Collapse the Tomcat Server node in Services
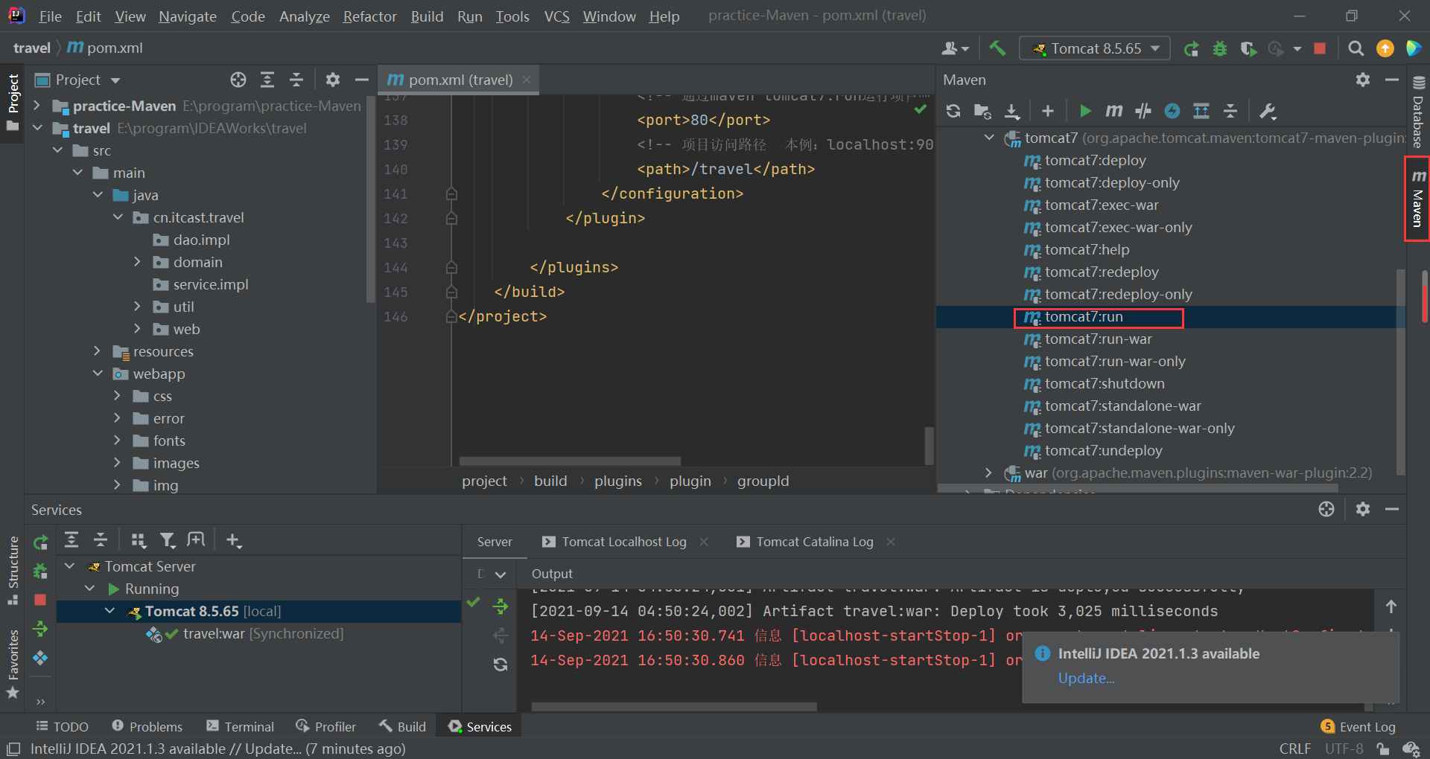 click(70, 566)
